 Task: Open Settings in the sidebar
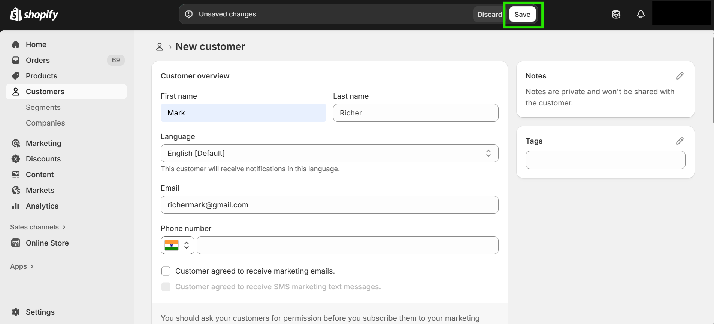coord(40,312)
